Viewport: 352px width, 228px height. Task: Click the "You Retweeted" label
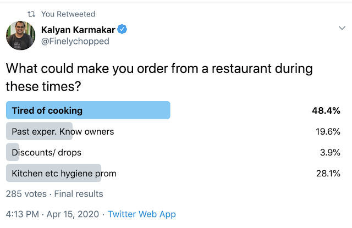click(x=68, y=14)
